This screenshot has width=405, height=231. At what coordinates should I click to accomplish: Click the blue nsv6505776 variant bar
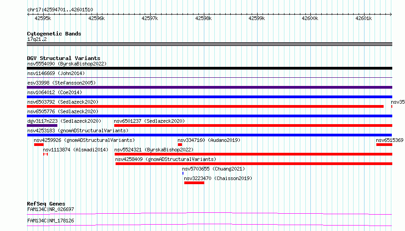[209, 116]
